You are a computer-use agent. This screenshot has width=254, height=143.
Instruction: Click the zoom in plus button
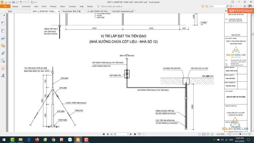(x=250, y=134)
